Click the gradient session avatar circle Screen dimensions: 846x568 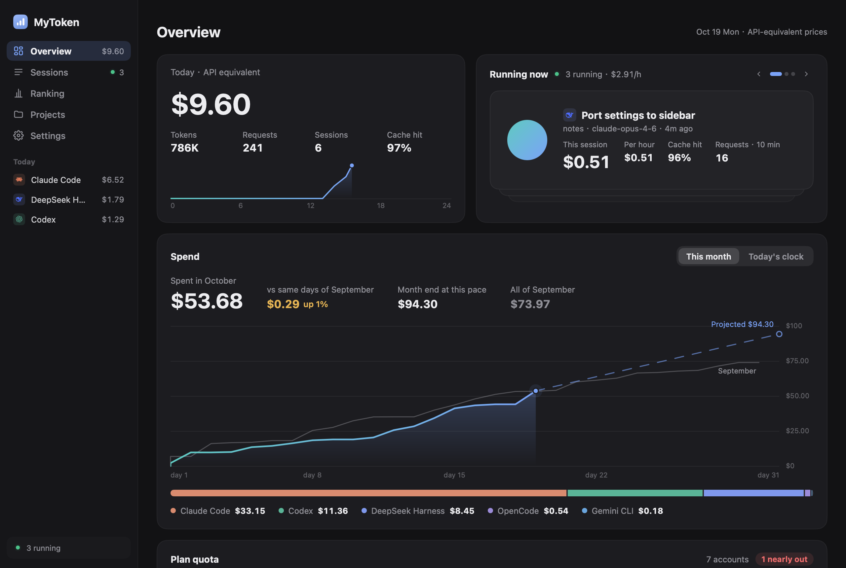pyautogui.click(x=527, y=140)
